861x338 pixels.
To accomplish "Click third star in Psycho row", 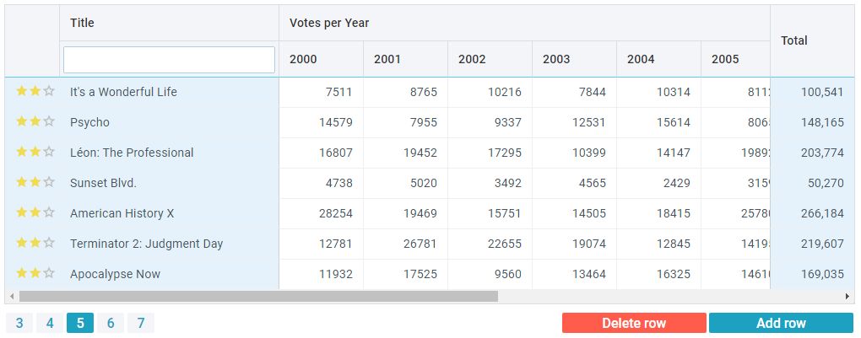I will click(x=49, y=122).
